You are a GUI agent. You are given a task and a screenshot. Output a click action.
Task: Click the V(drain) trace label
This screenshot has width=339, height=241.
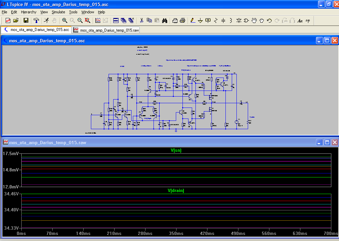(176, 190)
